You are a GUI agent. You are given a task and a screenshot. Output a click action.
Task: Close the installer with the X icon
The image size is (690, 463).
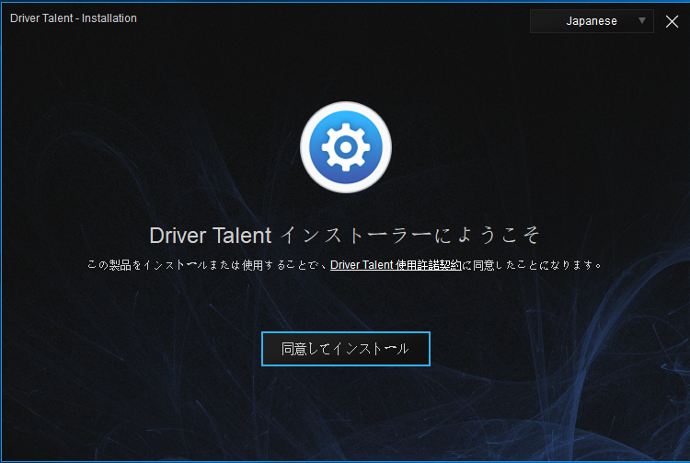pos(671,21)
